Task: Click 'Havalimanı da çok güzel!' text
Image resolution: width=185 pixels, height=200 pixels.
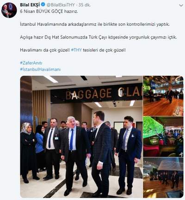Action: pos(45,50)
